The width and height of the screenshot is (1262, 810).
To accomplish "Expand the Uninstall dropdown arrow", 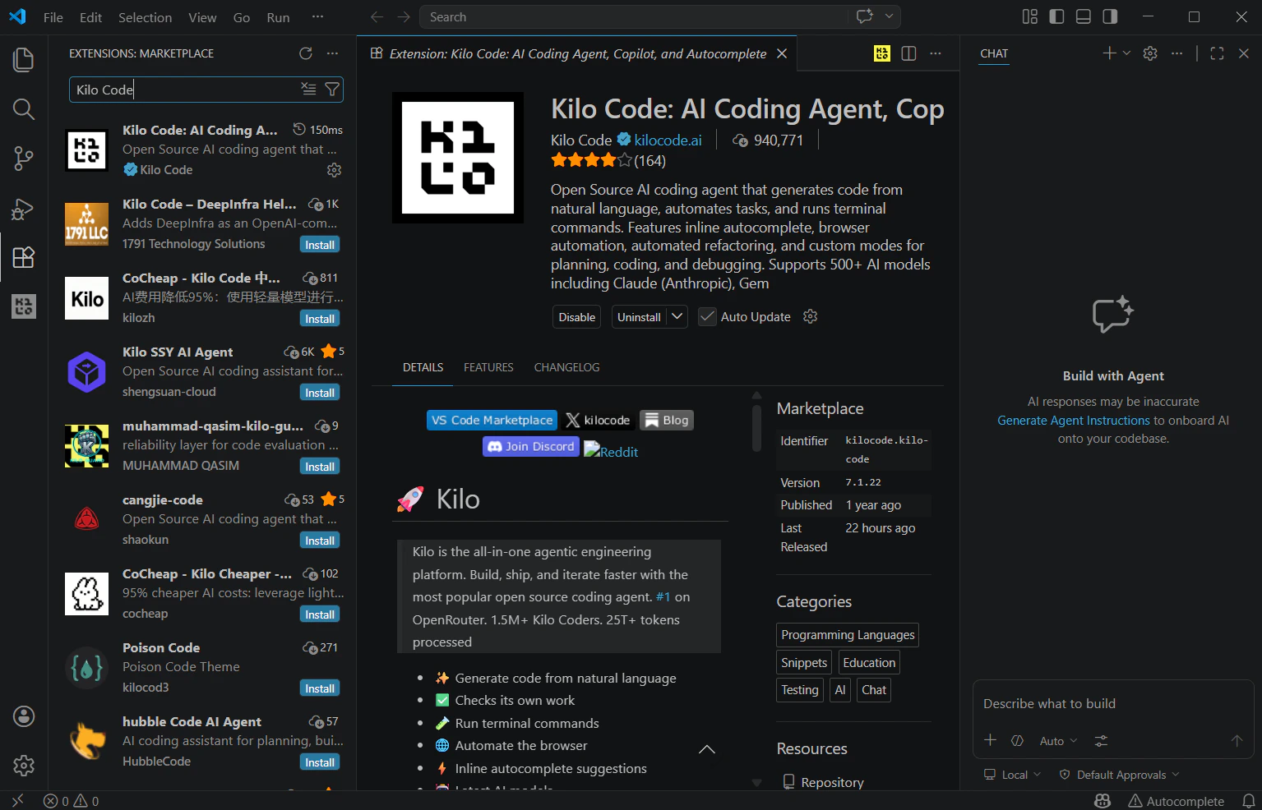I will click(x=676, y=316).
